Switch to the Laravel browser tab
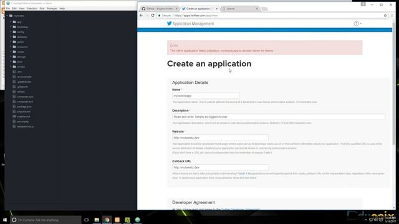This screenshot has height=224, width=399. [x=239, y=9]
